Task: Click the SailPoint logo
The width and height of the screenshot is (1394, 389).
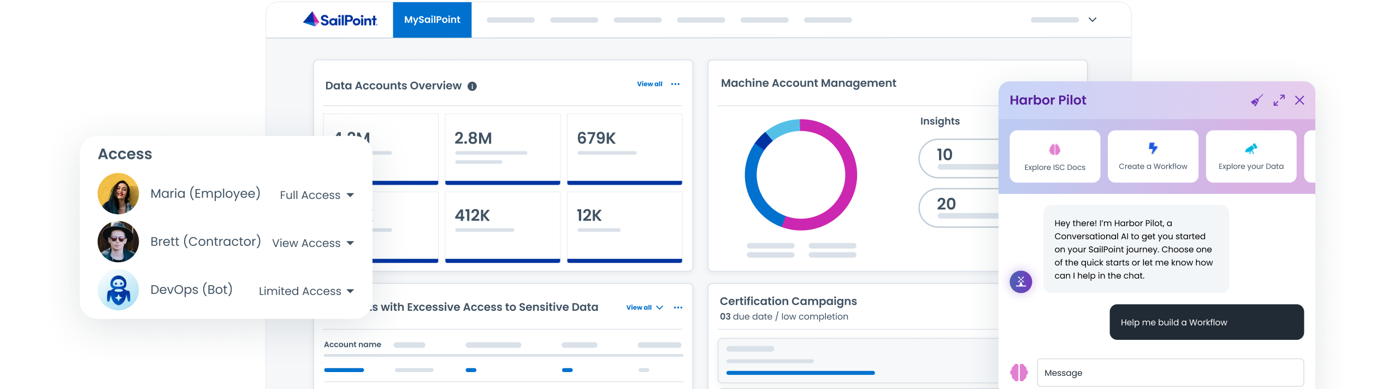Action: tap(340, 20)
